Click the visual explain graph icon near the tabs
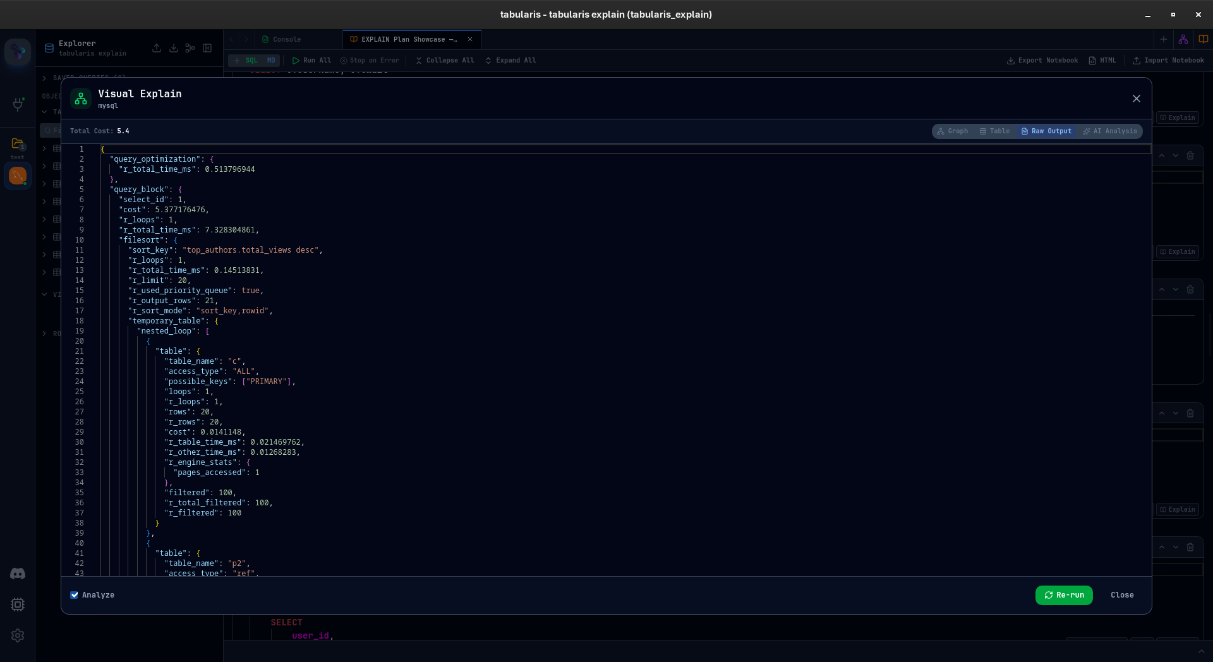Viewport: 1213px width, 662px height. pyautogui.click(x=1184, y=39)
